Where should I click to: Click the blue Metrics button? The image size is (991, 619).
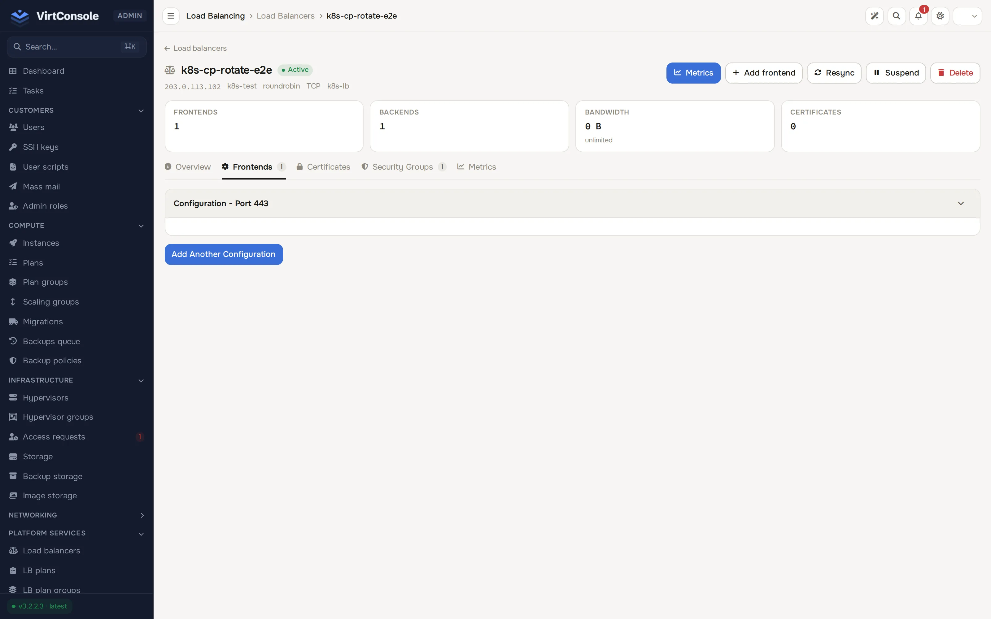pos(693,73)
